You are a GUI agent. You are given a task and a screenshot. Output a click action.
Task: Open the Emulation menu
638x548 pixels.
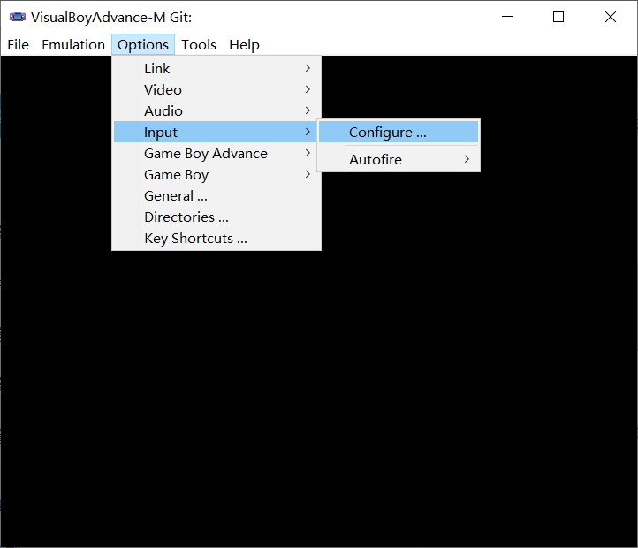click(x=73, y=45)
